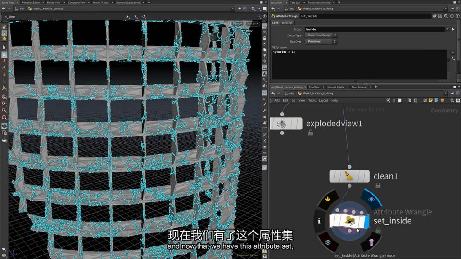Click the yellow arrow ring button on set_inside
This screenshot has width=461, height=259.
tap(328, 199)
